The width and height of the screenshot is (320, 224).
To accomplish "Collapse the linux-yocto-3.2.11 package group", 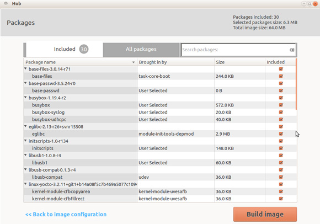I will click(25, 184).
